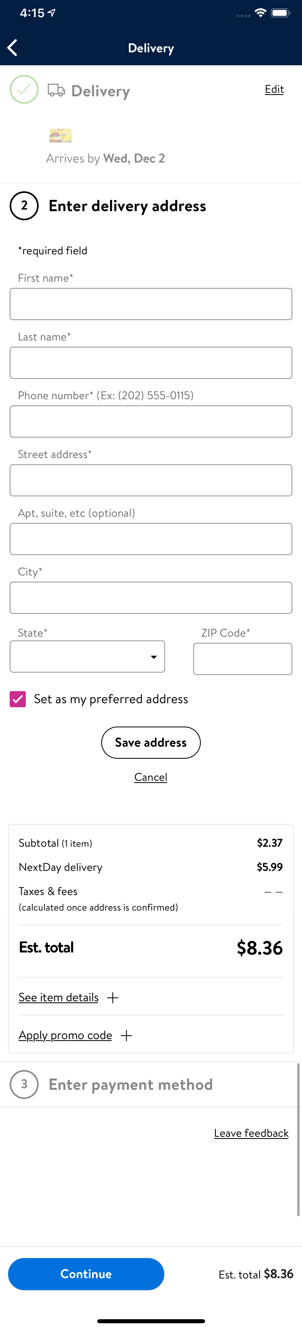Click the ZIP Code input field
This screenshot has height=1327, width=302.
tap(242, 658)
